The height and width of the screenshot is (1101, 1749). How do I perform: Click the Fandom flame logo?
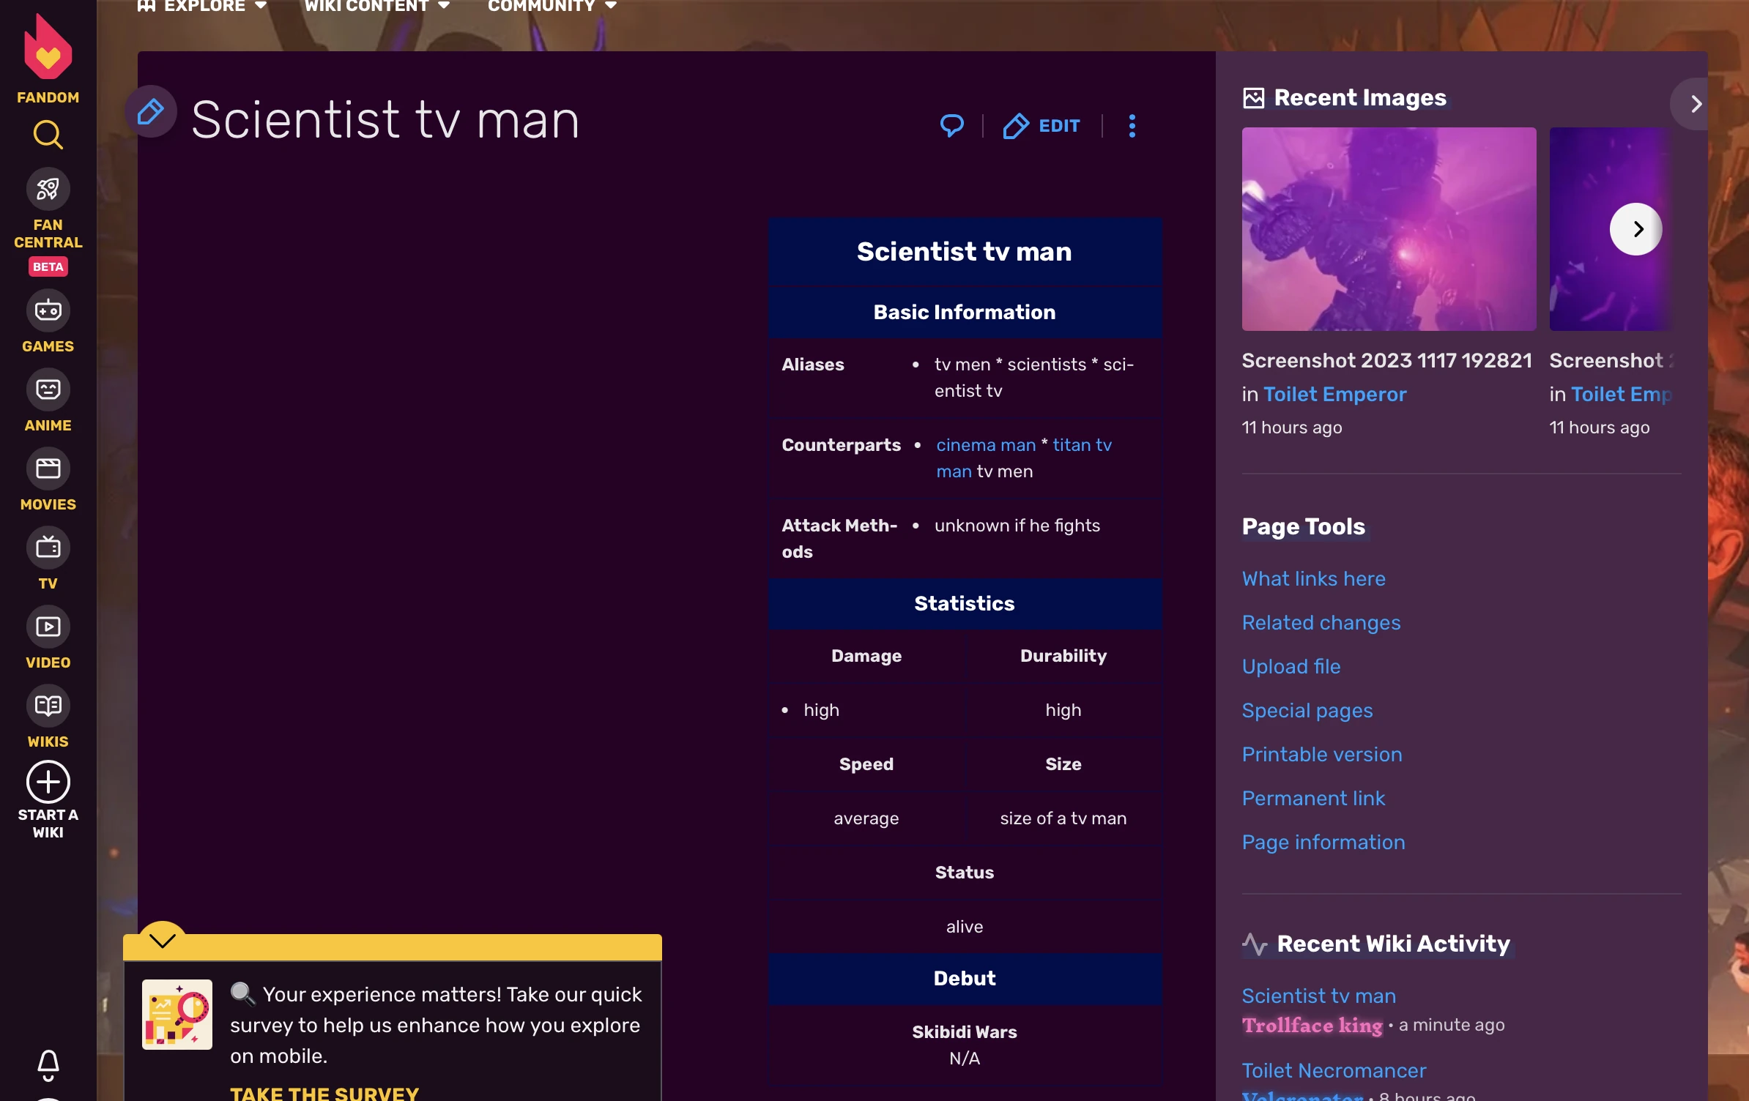pos(48,50)
